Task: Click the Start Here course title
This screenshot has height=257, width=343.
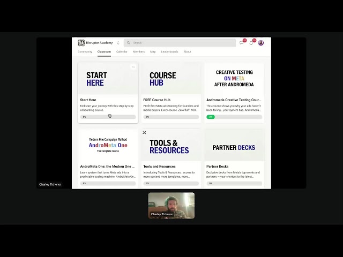Action: [x=88, y=100]
